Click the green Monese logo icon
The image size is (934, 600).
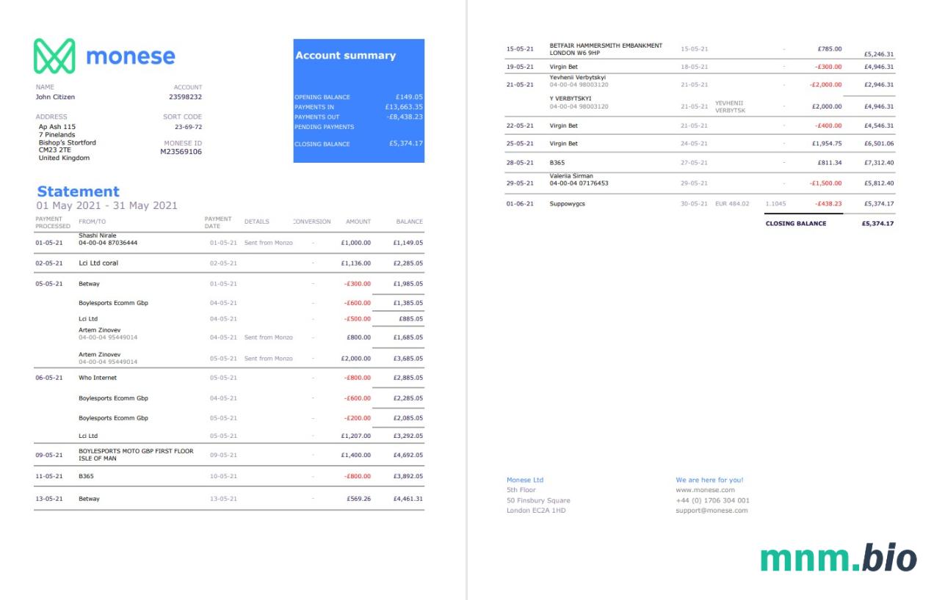click(56, 56)
